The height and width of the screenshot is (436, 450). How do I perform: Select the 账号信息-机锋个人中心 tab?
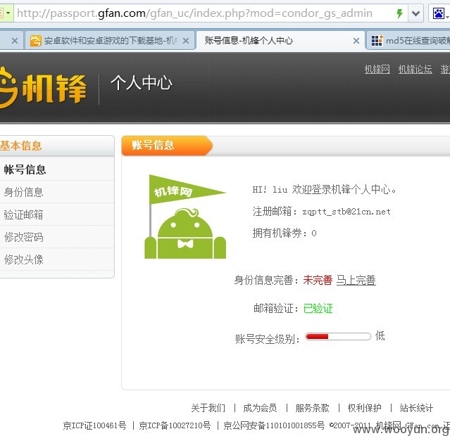tap(280, 40)
